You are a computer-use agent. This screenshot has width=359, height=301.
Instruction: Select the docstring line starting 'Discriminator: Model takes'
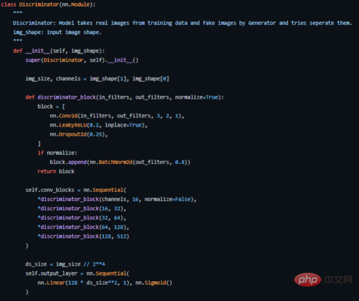(x=182, y=23)
